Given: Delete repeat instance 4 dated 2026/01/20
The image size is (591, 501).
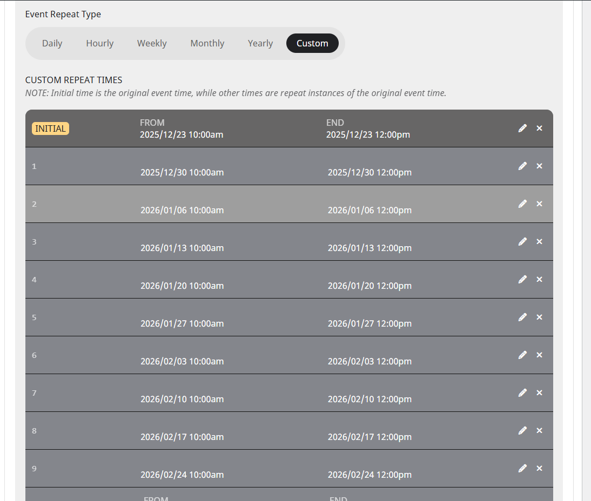Looking at the screenshot, I should pyautogui.click(x=539, y=279).
